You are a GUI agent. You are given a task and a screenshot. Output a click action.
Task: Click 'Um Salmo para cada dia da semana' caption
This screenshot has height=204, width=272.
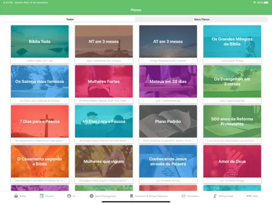coord(40,101)
